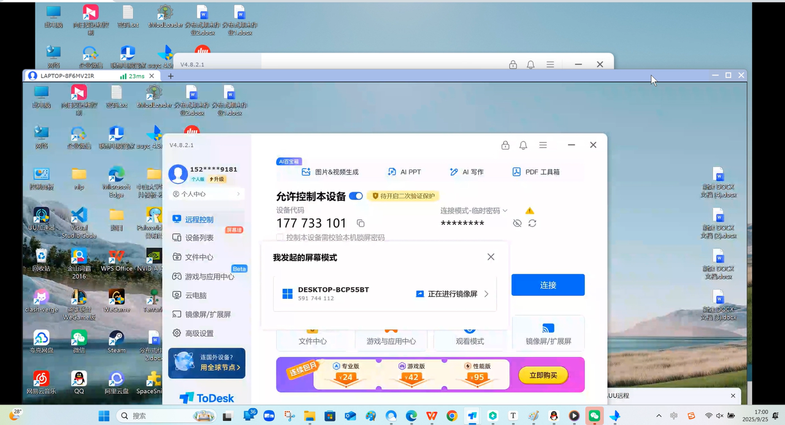Open the hamburger menu near window controls

coord(543,145)
